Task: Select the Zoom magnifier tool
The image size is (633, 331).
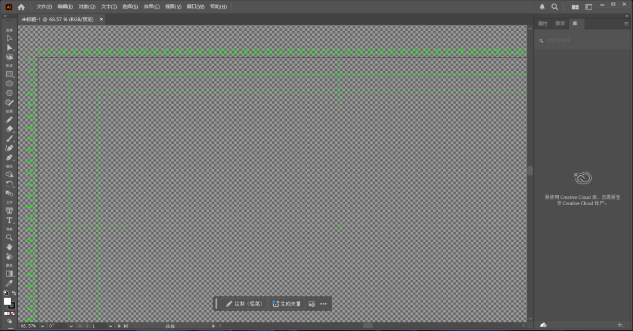Action: coord(9,238)
